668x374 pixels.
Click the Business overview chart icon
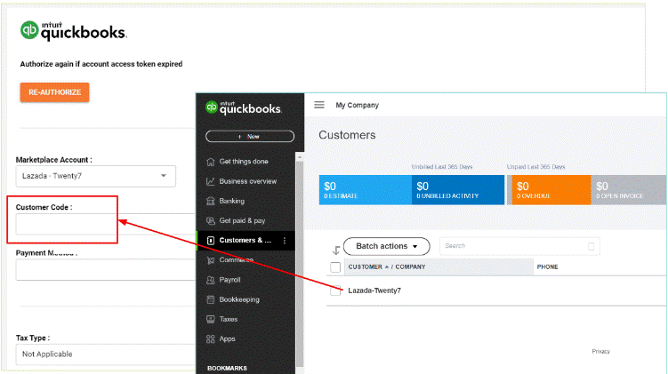click(x=211, y=181)
